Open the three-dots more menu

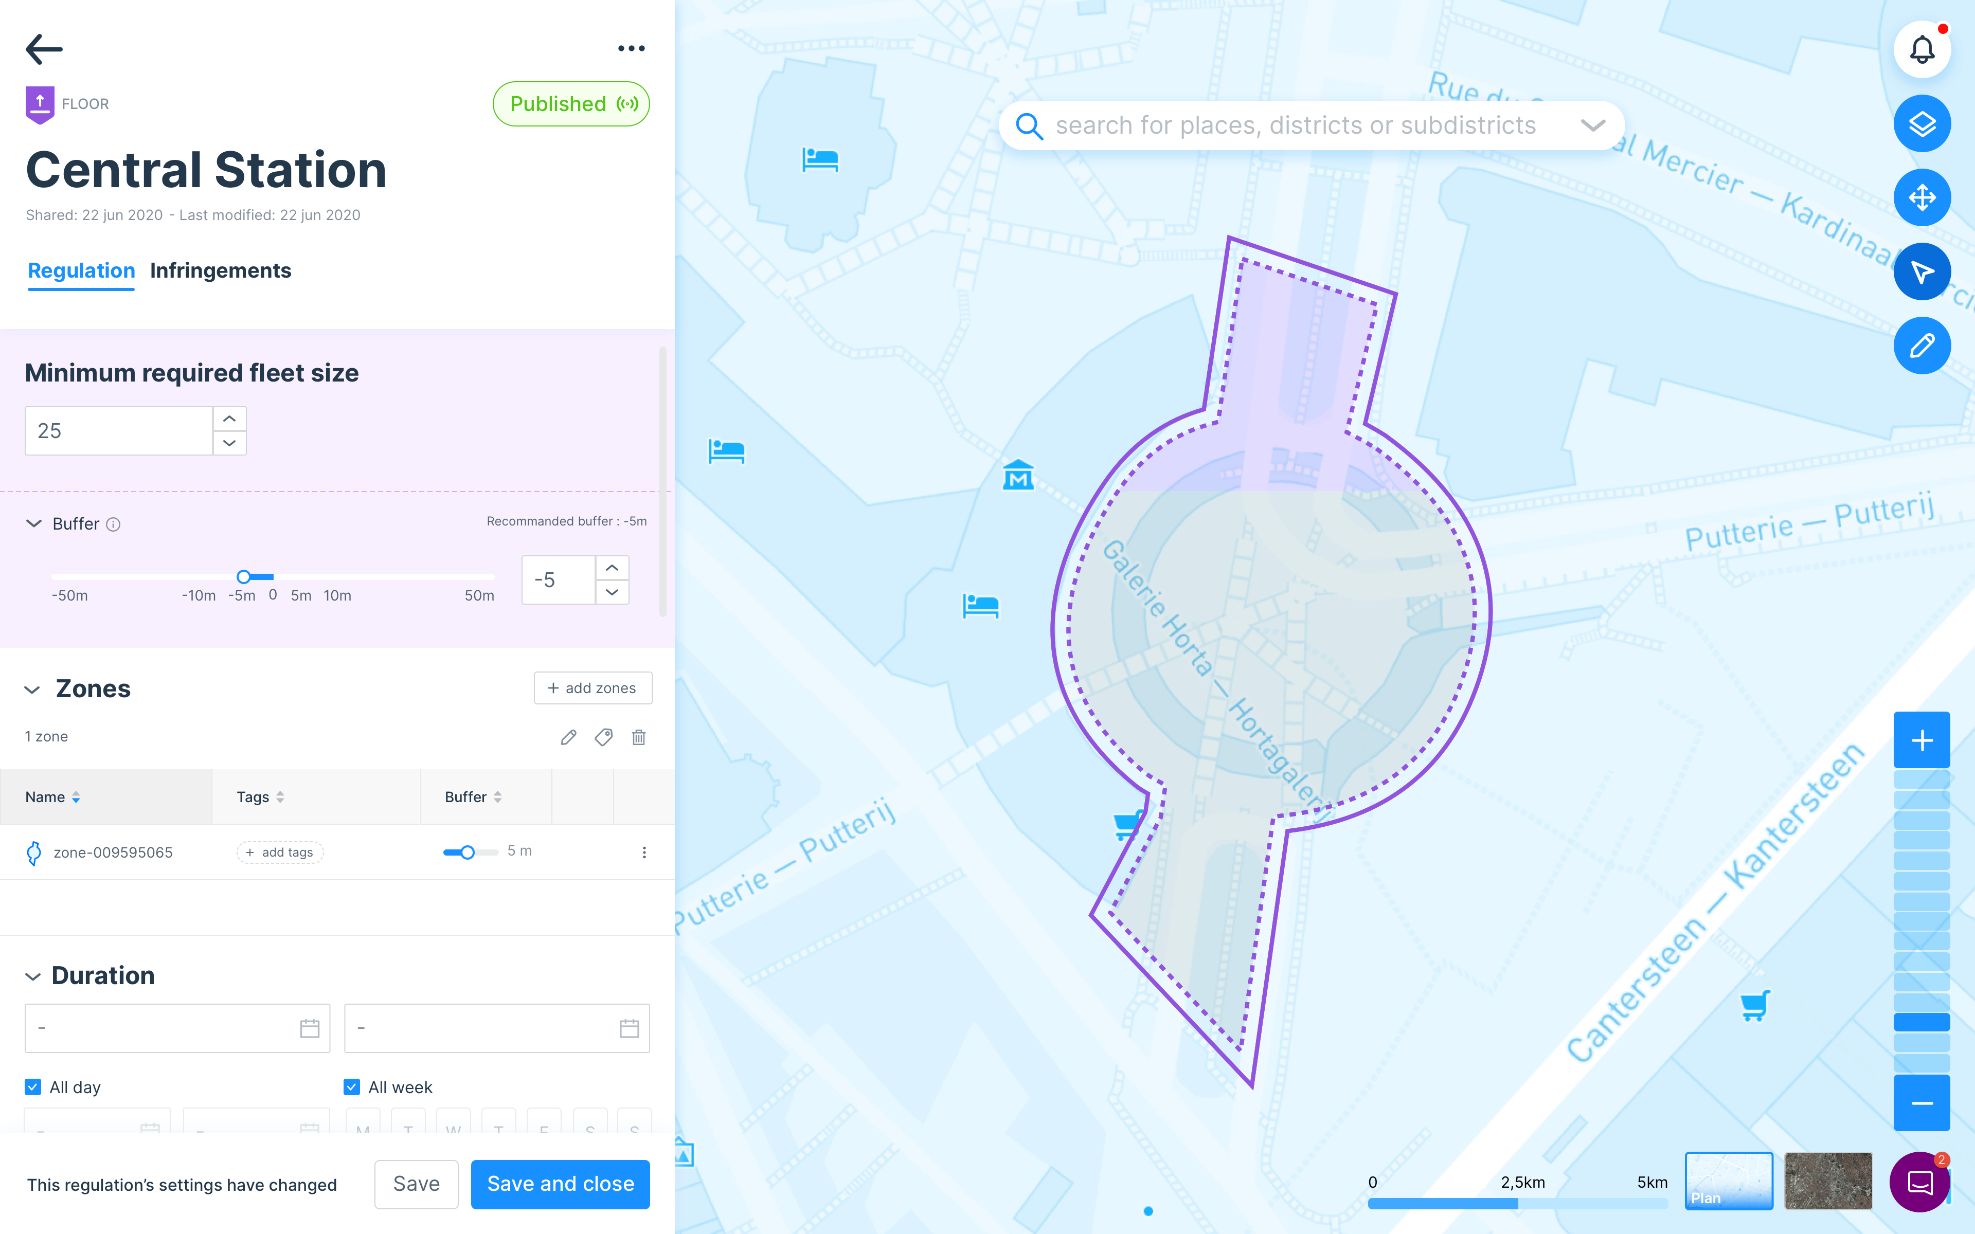[631, 49]
